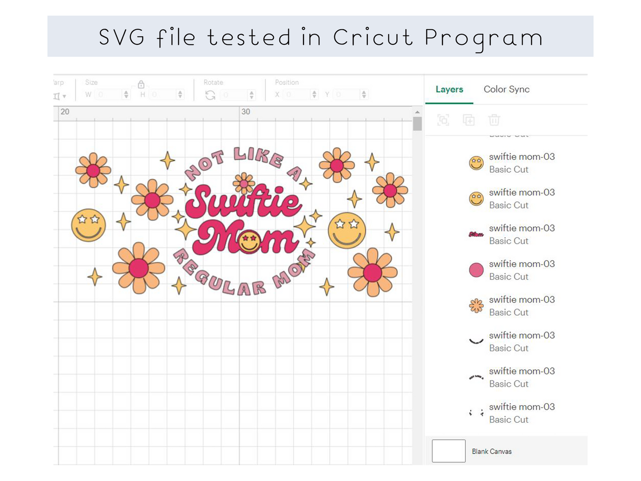The image size is (641, 481).
Task: Click the Rotate circular arrows icon
Action: pyautogui.click(x=210, y=95)
